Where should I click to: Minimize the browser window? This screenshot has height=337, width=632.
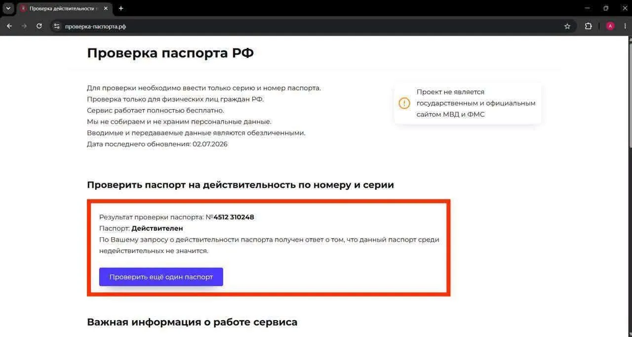click(587, 8)
